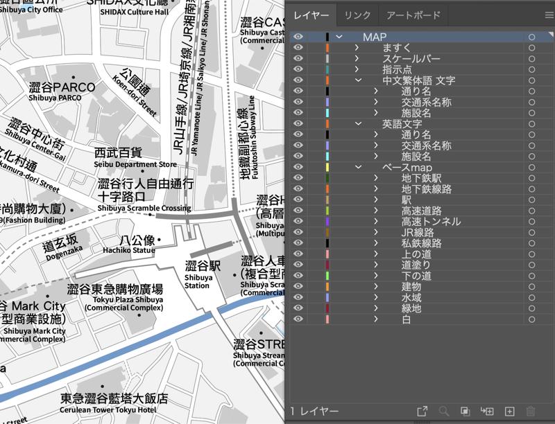Click Tokyu Plaza Shibuya label on map
The width and height of the screenshot is (555, 424).
[128, 299]
